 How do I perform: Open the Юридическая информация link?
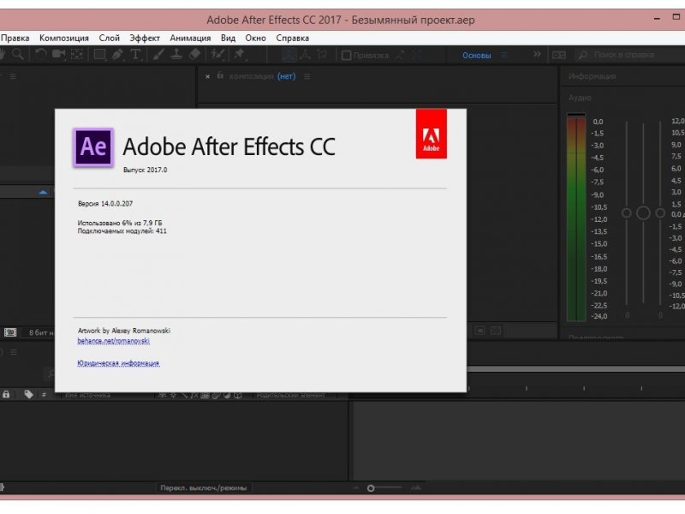click(x=118, y=363)
